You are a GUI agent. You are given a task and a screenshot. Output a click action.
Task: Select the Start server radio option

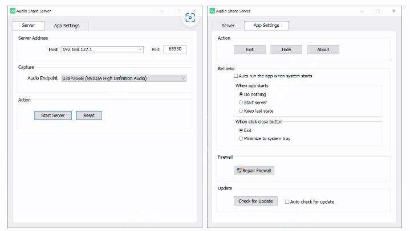point(241,102)
